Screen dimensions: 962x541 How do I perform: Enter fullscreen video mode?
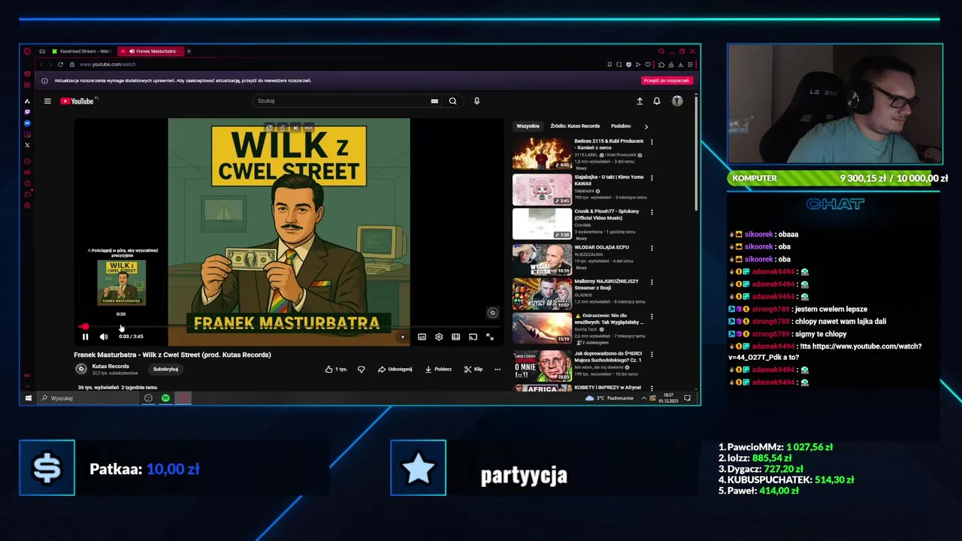(490, 337)
